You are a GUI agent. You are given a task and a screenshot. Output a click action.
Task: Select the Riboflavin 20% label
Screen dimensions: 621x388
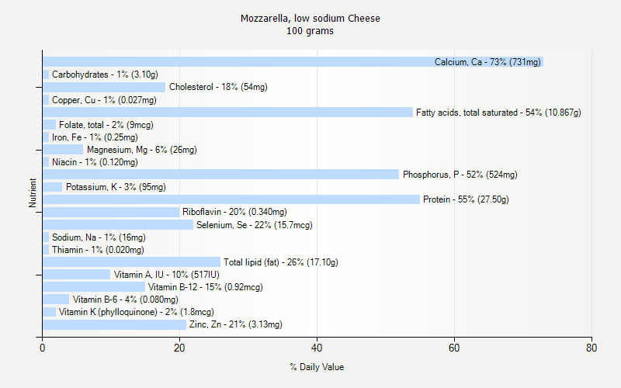click(x=234, y=212)
